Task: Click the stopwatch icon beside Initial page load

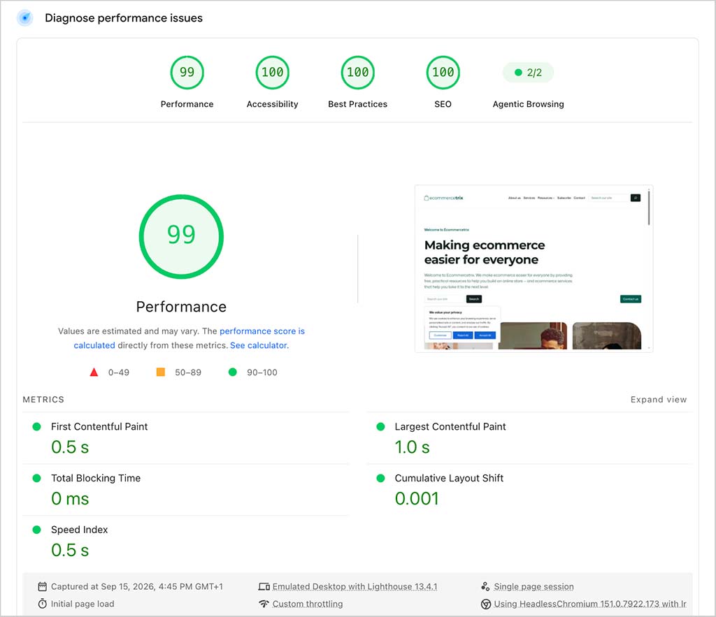Action: 43,604
